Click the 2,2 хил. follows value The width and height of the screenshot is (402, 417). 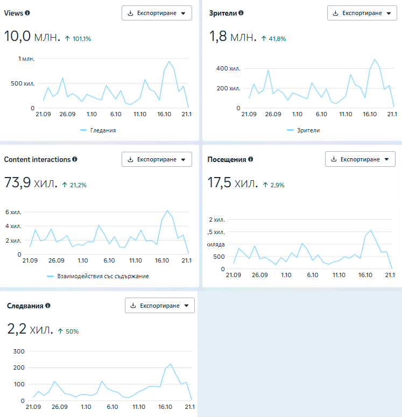click(30, 329)
